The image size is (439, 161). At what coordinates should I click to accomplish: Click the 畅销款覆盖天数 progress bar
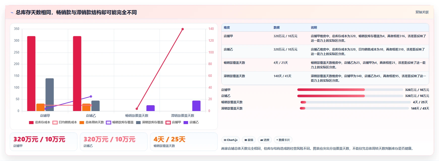click(356, 102)
